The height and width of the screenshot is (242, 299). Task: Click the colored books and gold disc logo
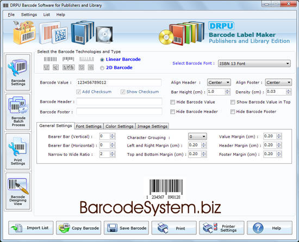tap(182, 33)
